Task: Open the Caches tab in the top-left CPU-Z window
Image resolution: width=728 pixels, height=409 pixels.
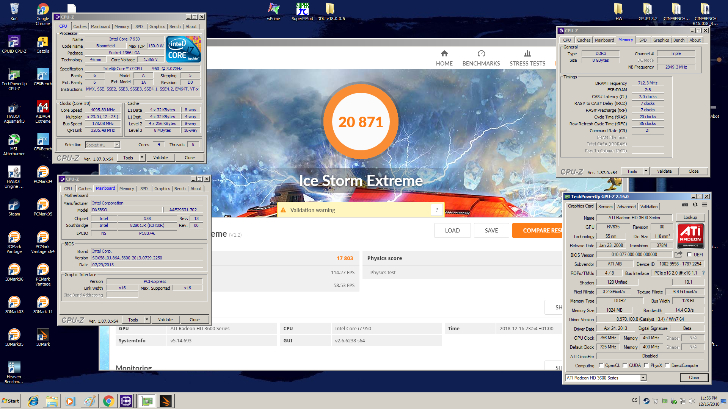Action: pos(80,27)
